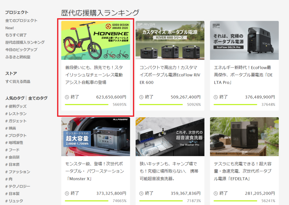289x205 pixels.
Task: Open the EFDELTA outdoor power station thumbnail
Action: pyautogui.click(x=244, y=137)
